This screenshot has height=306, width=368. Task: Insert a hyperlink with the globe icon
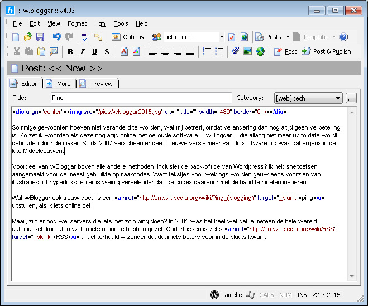click(x=260, y=51)
